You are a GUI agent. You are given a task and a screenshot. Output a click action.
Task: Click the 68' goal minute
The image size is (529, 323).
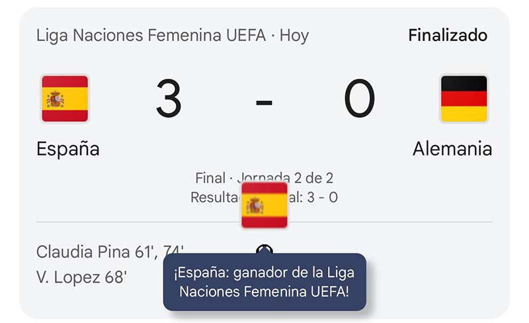(114, 277)
